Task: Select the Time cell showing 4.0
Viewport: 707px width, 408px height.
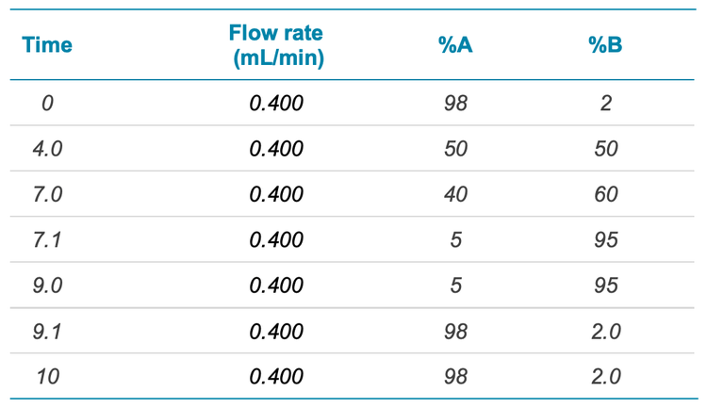Action: click(x=47, y=149)
